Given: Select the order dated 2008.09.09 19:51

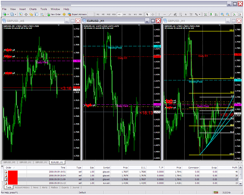Looking at the screenshot, I should click(x=121, y=172).
